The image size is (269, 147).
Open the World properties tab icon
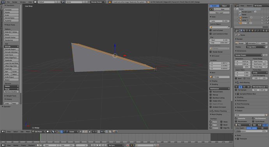pos(250,31)
